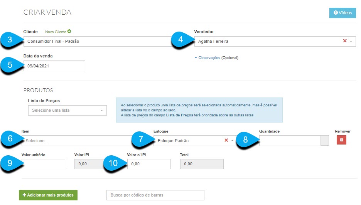Click the question mark icon on Vídeos
The image size is (361, 205).
(x=336, y=13)
